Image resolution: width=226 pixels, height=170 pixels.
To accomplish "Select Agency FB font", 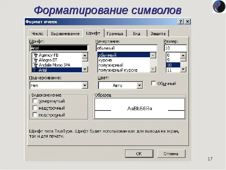I will (x=57, y=55).
